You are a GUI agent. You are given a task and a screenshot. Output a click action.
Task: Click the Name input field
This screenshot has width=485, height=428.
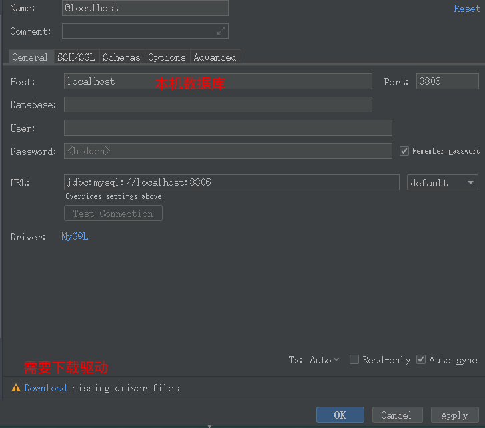tap(145, 8)
